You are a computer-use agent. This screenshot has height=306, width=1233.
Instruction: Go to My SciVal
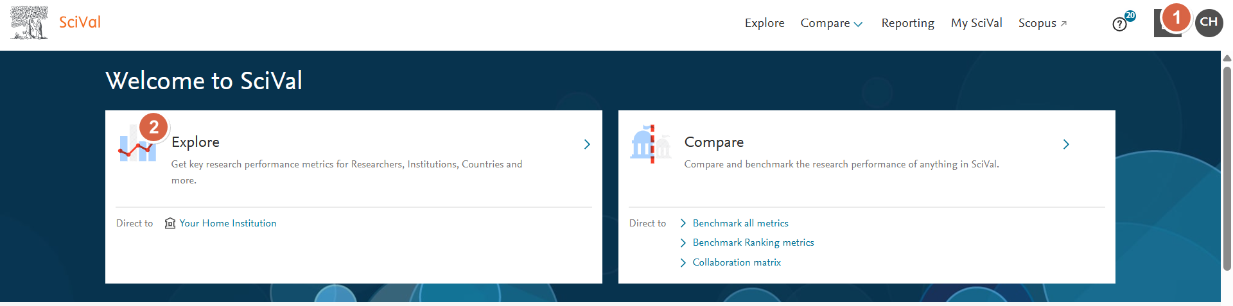(x=976, y=23)
